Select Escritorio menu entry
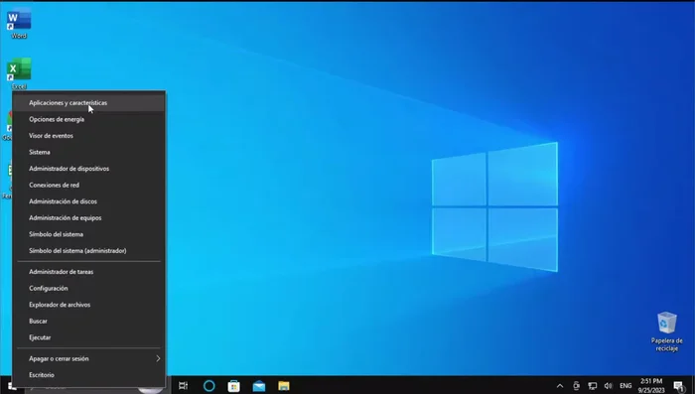This screenshot has height=394, width=695. (x=88, y=375)
